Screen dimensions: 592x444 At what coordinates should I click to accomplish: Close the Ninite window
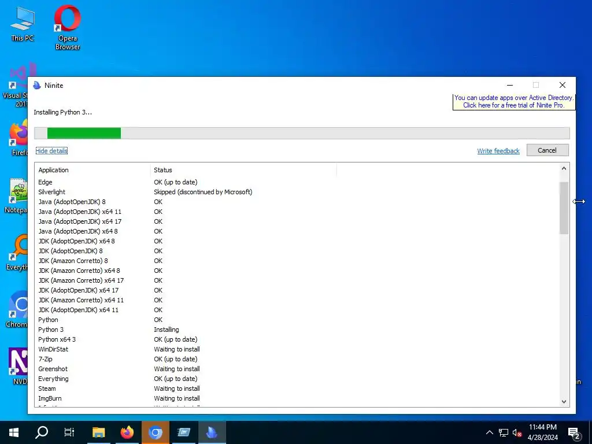[562, 86]
